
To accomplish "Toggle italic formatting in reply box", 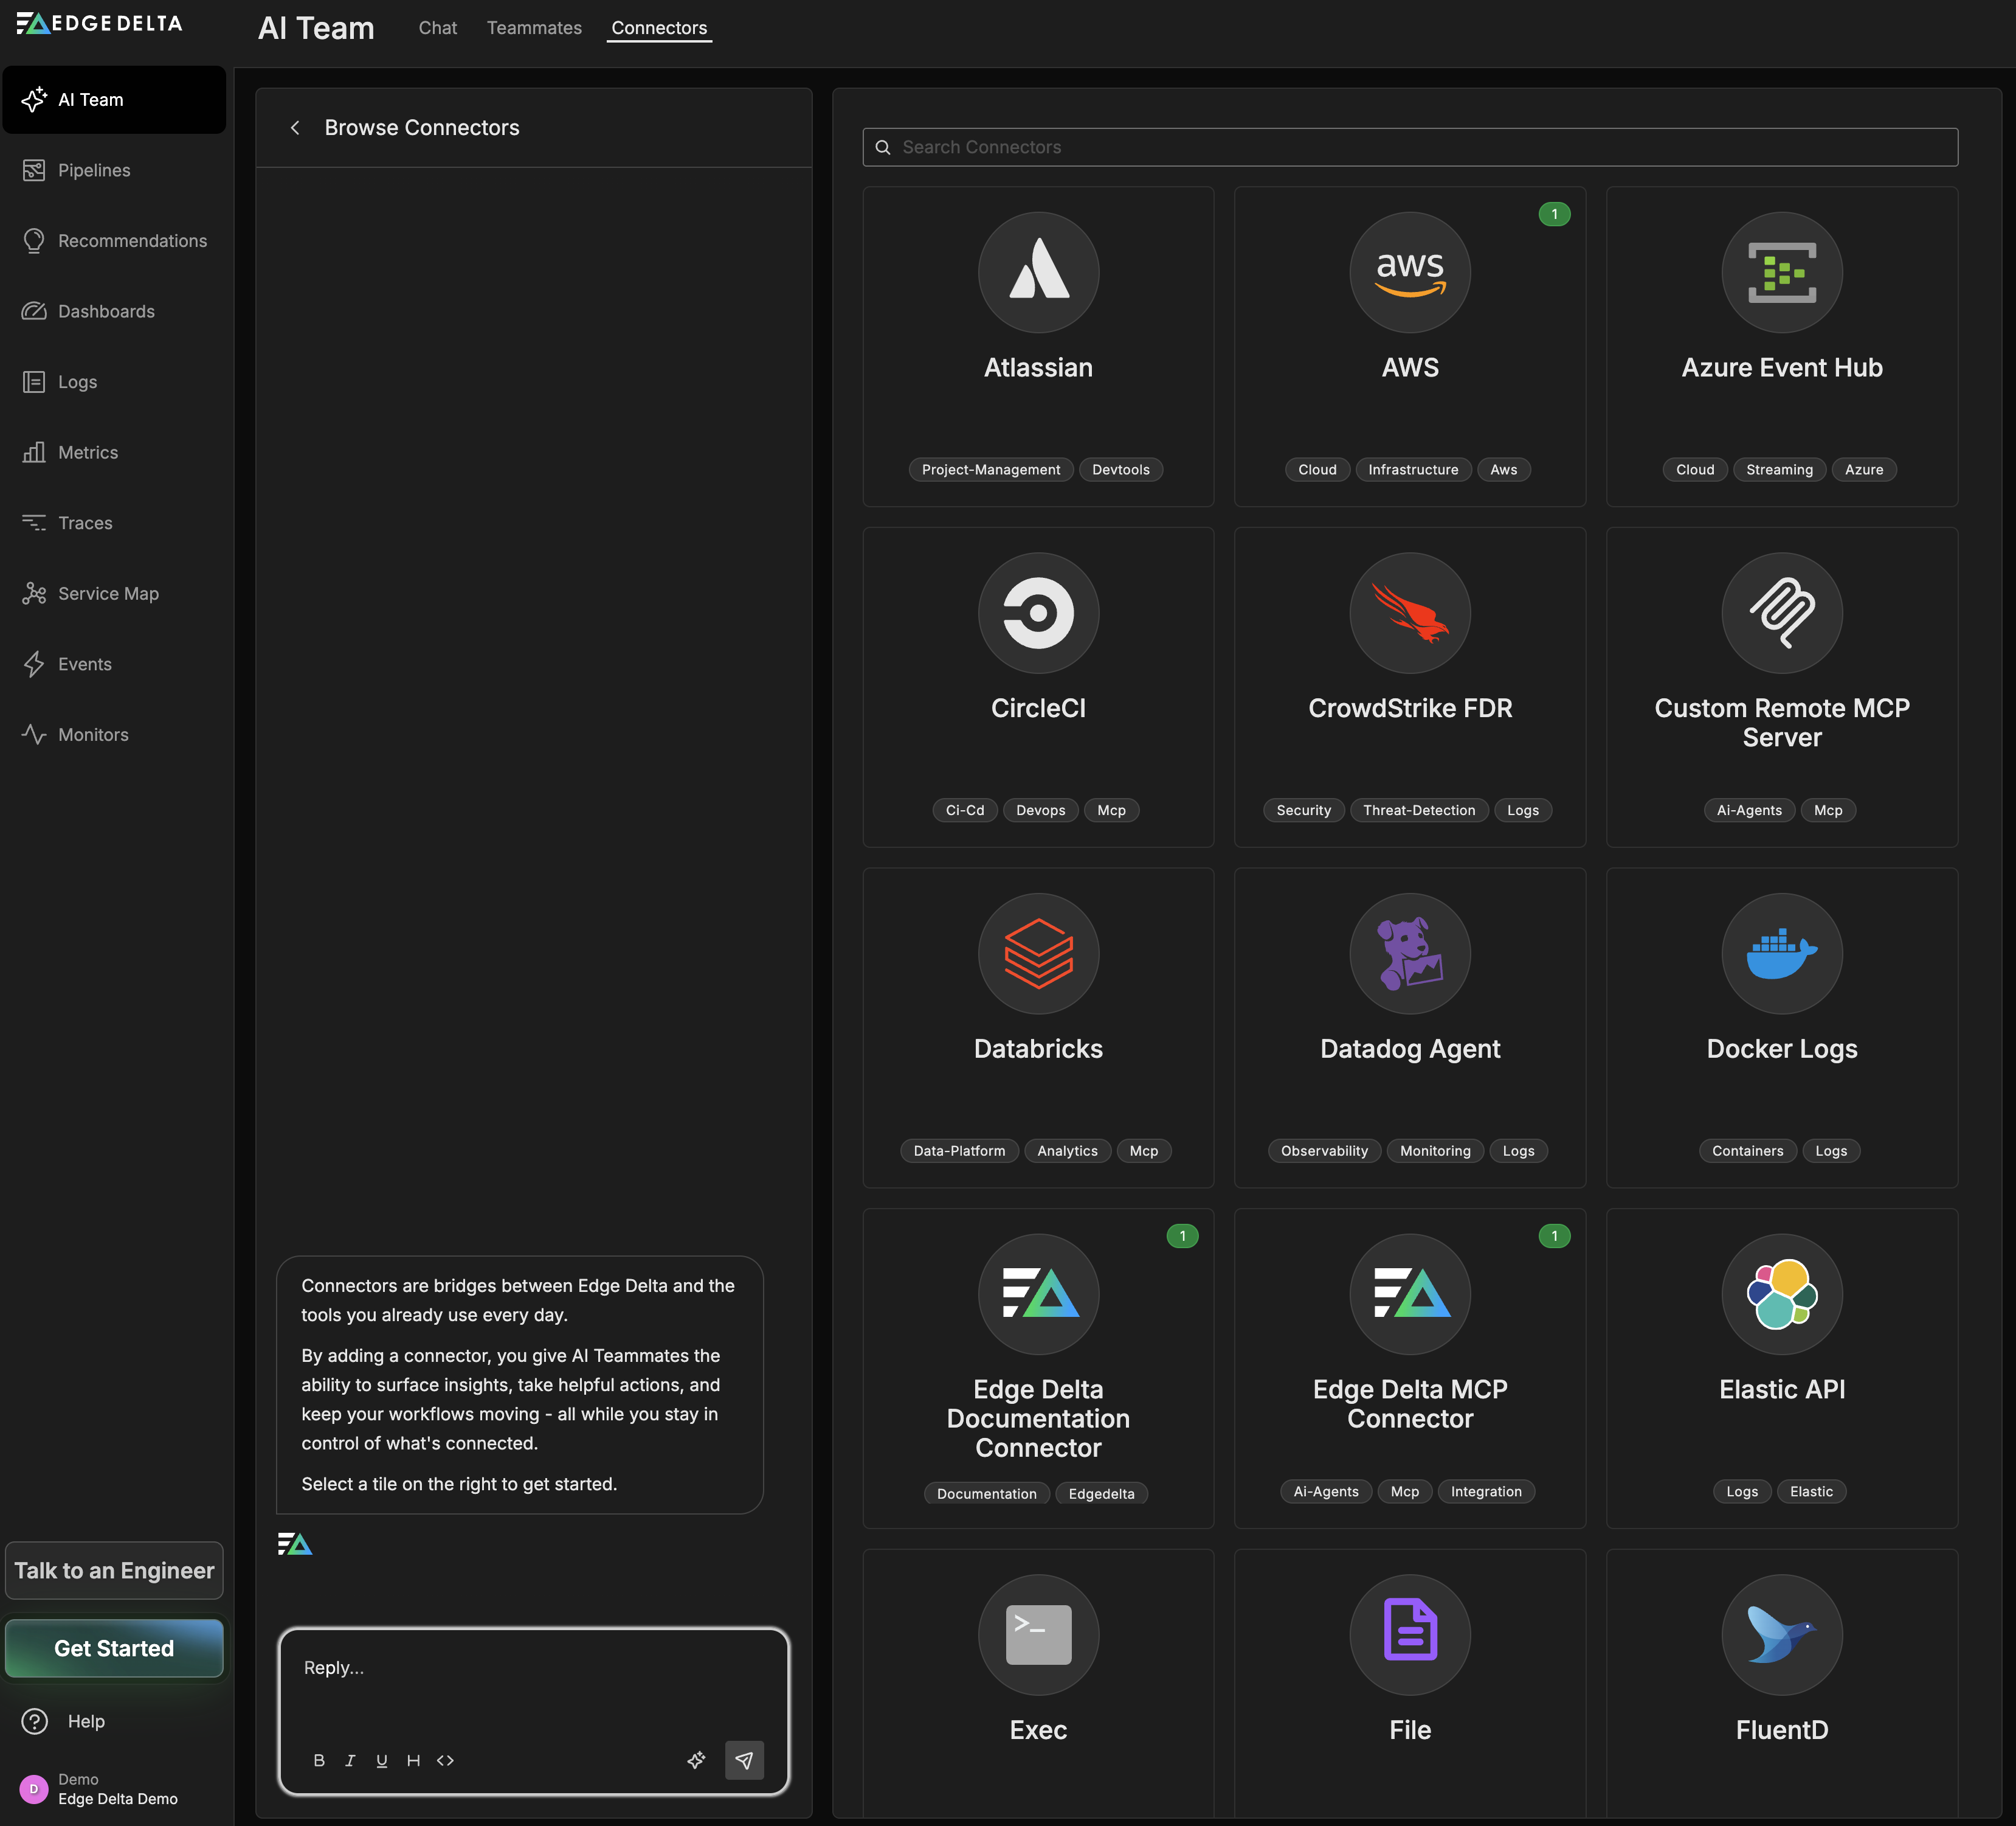I will [350, 1760].
